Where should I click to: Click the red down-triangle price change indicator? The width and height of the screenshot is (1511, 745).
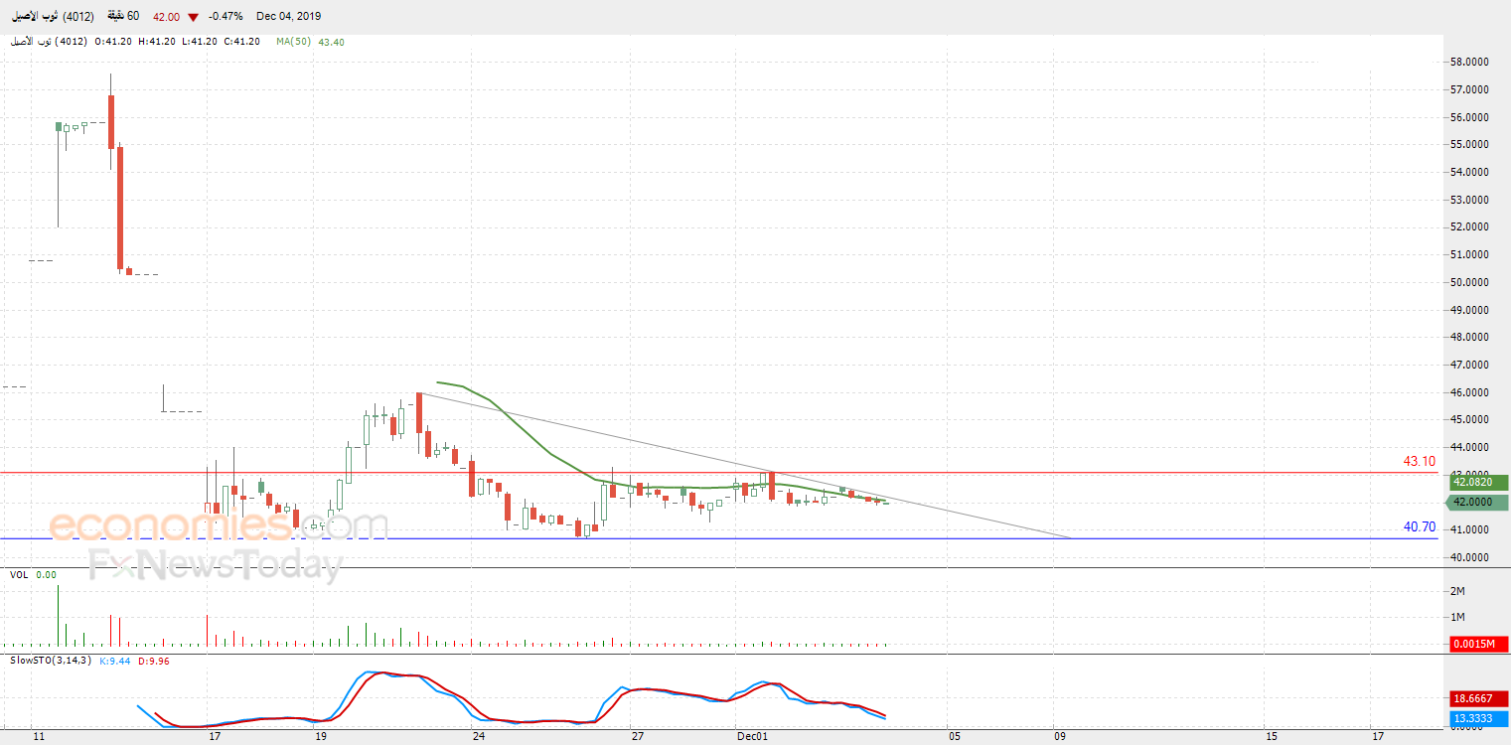[x=193, y=17]
